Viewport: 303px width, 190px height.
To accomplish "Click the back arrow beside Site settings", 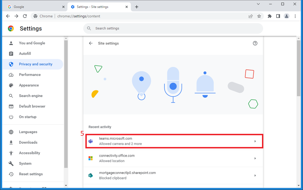I will point(91,43).
